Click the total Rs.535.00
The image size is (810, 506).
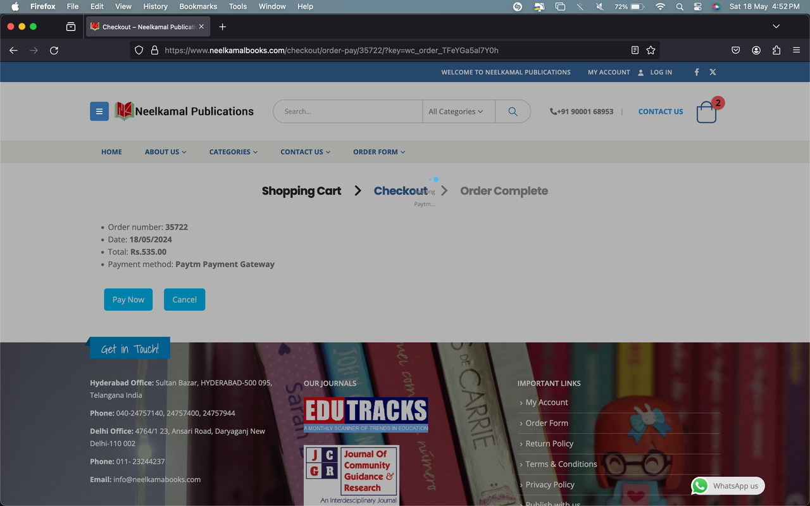[148, 252]
